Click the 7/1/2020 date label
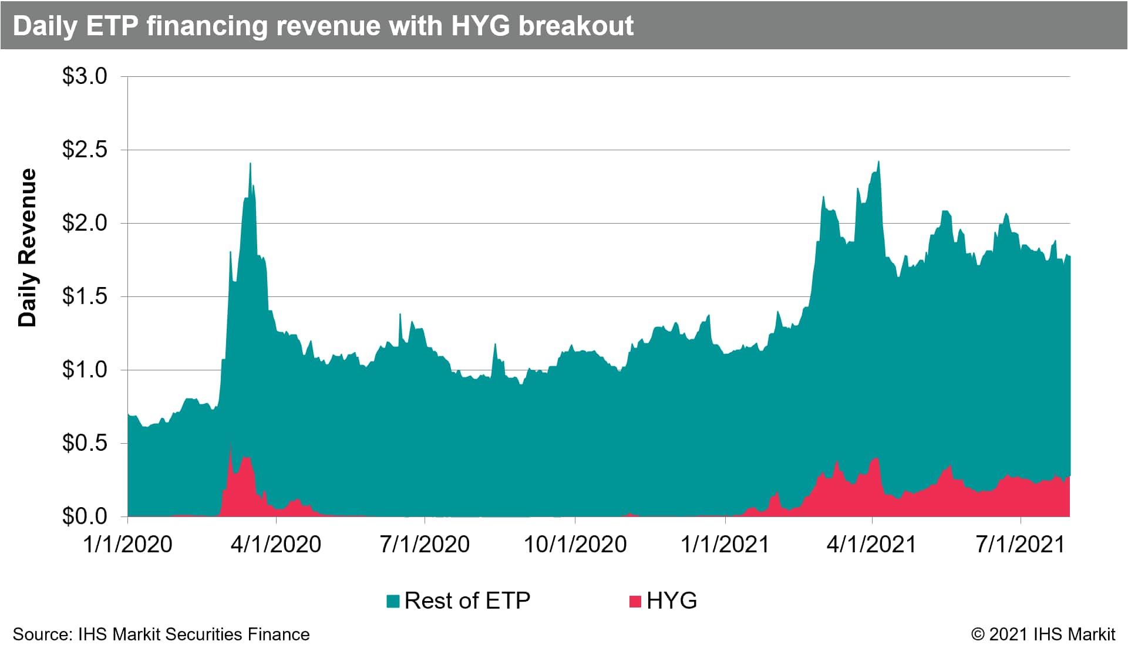The image size is (1128, 648). [425, 545]
